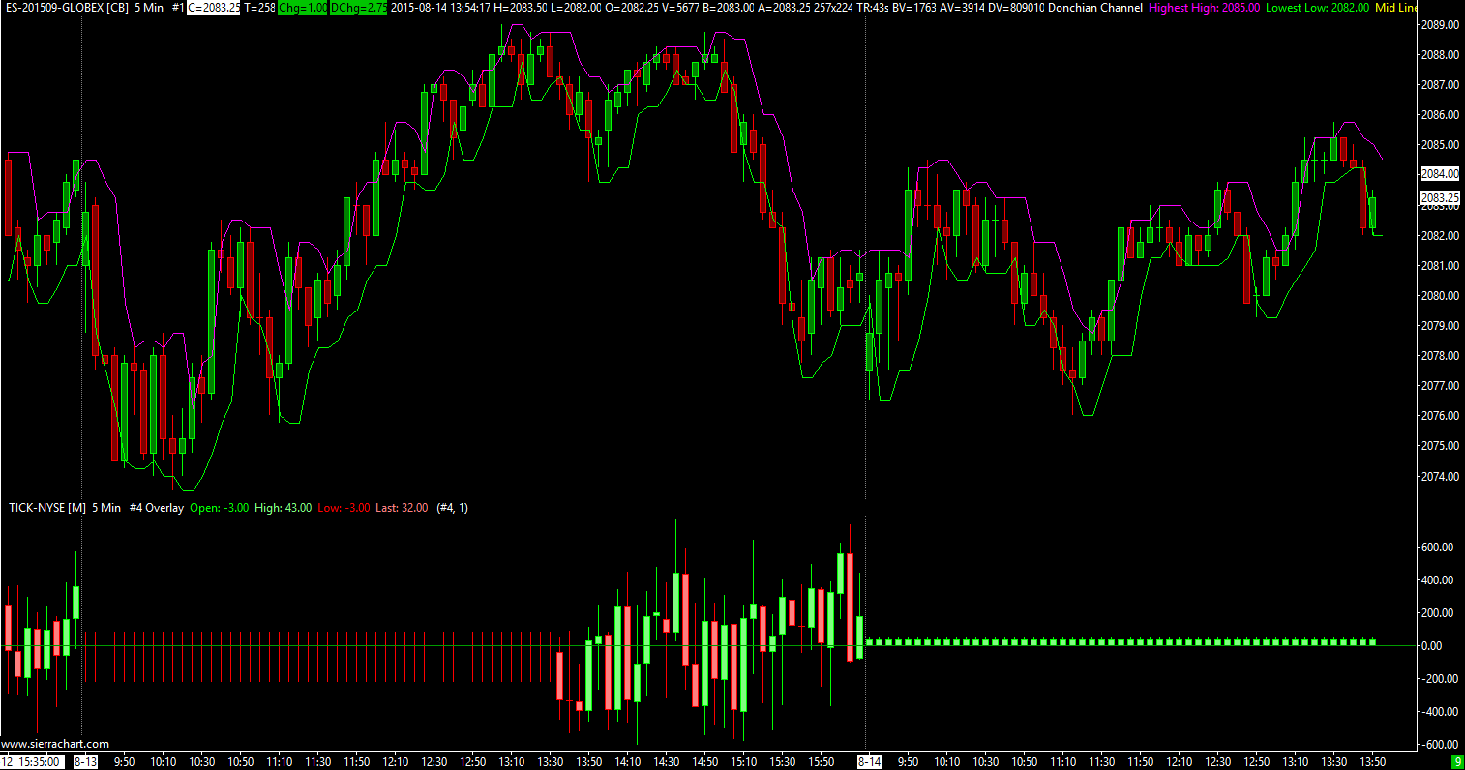Click the TICK High: 43.00 value
Image resolution: width=1465 pixels, height=770 pixels.
(284, 508)
